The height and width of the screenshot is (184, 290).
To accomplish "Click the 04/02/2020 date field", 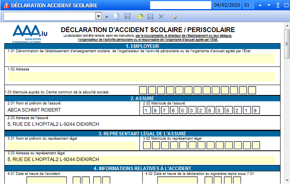I will coord(227,6).
